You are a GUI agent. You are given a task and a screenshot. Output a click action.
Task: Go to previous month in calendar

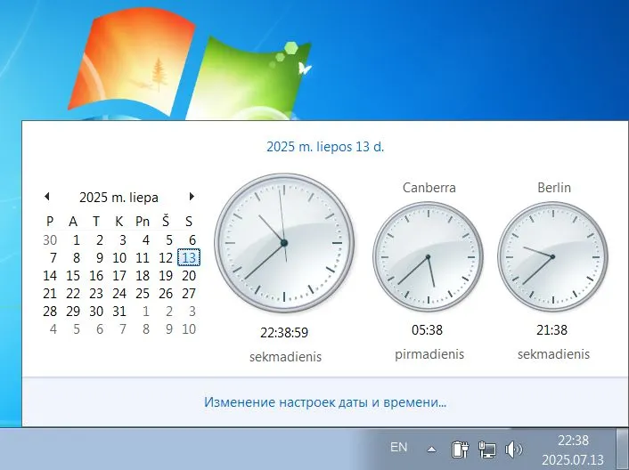point(47,197)
